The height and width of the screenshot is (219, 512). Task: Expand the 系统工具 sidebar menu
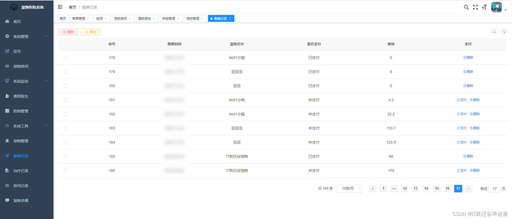(27, 126)
